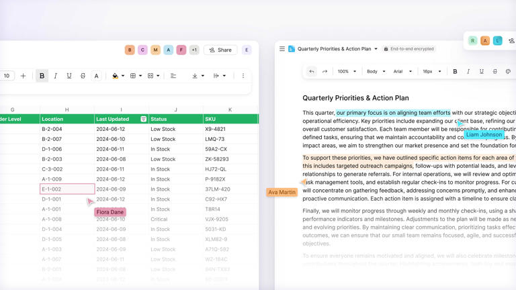Toggle italic in the document toolbar
The height and width of the screenshot is (290, 516).
(468, 71)
